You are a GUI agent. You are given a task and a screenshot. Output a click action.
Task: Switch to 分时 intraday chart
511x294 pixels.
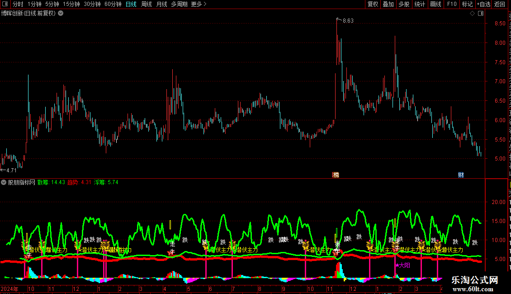[18, 4]
